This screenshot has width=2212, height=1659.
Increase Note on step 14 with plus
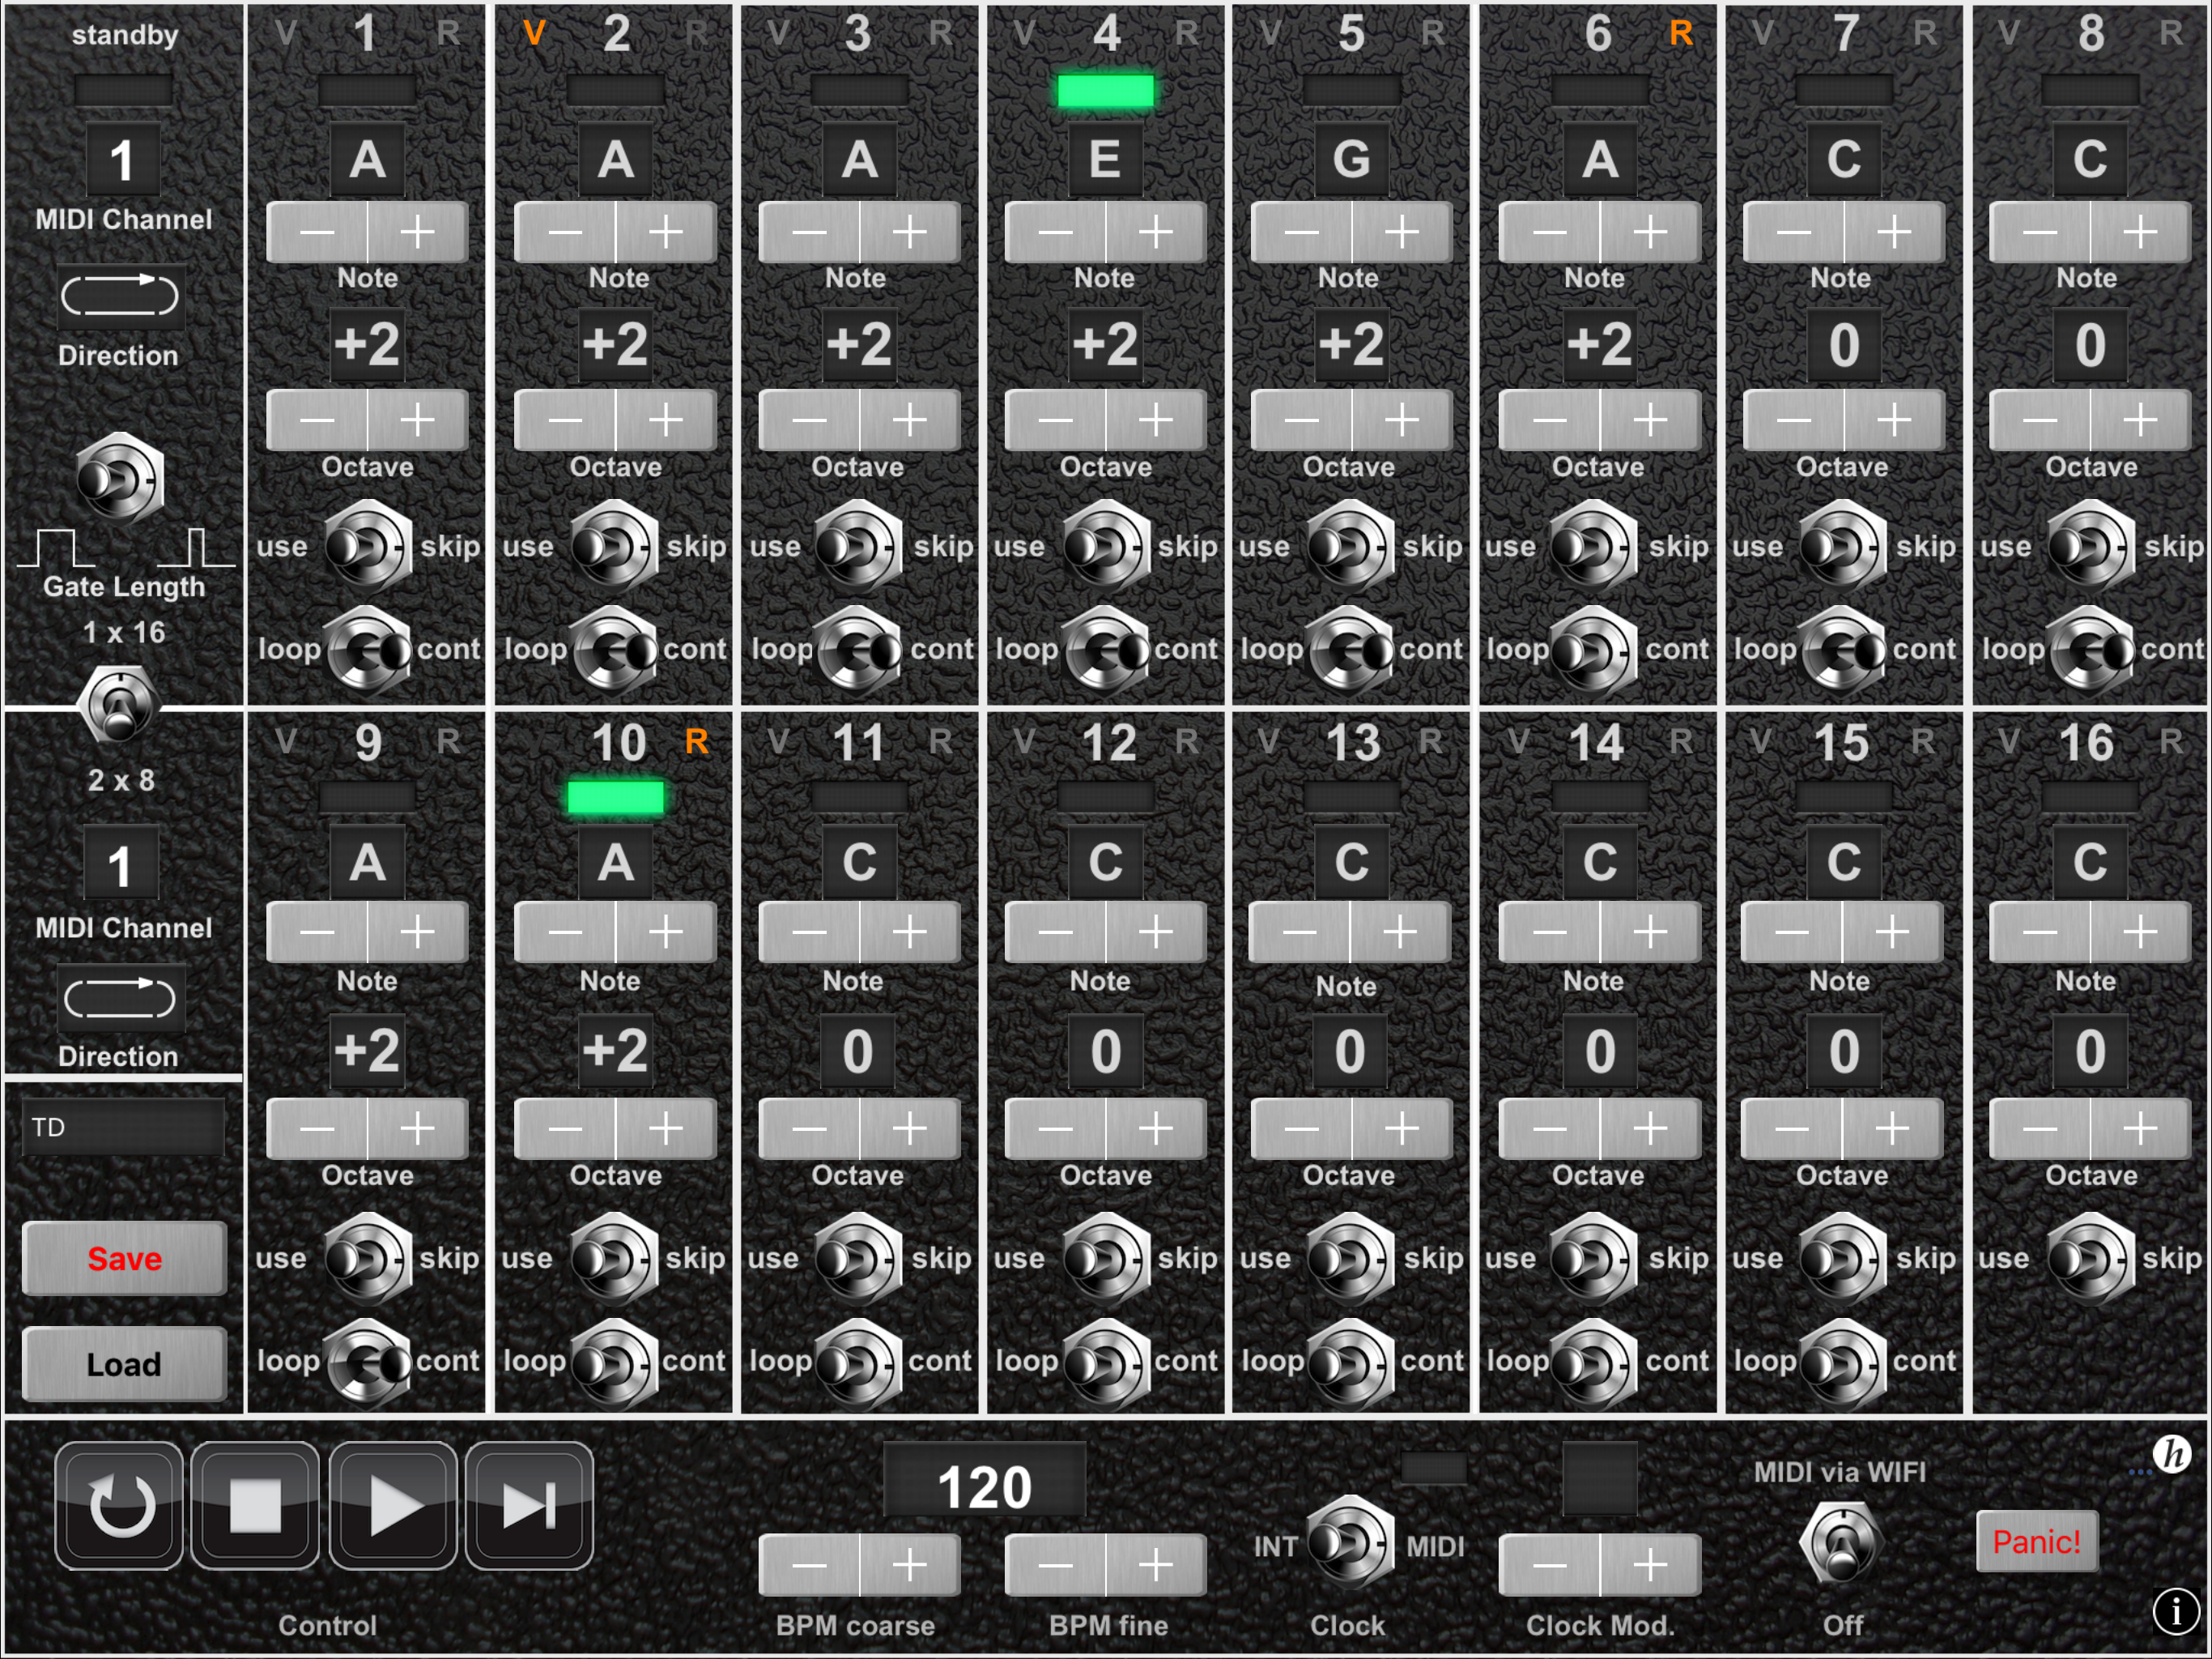click(1650, 932)
